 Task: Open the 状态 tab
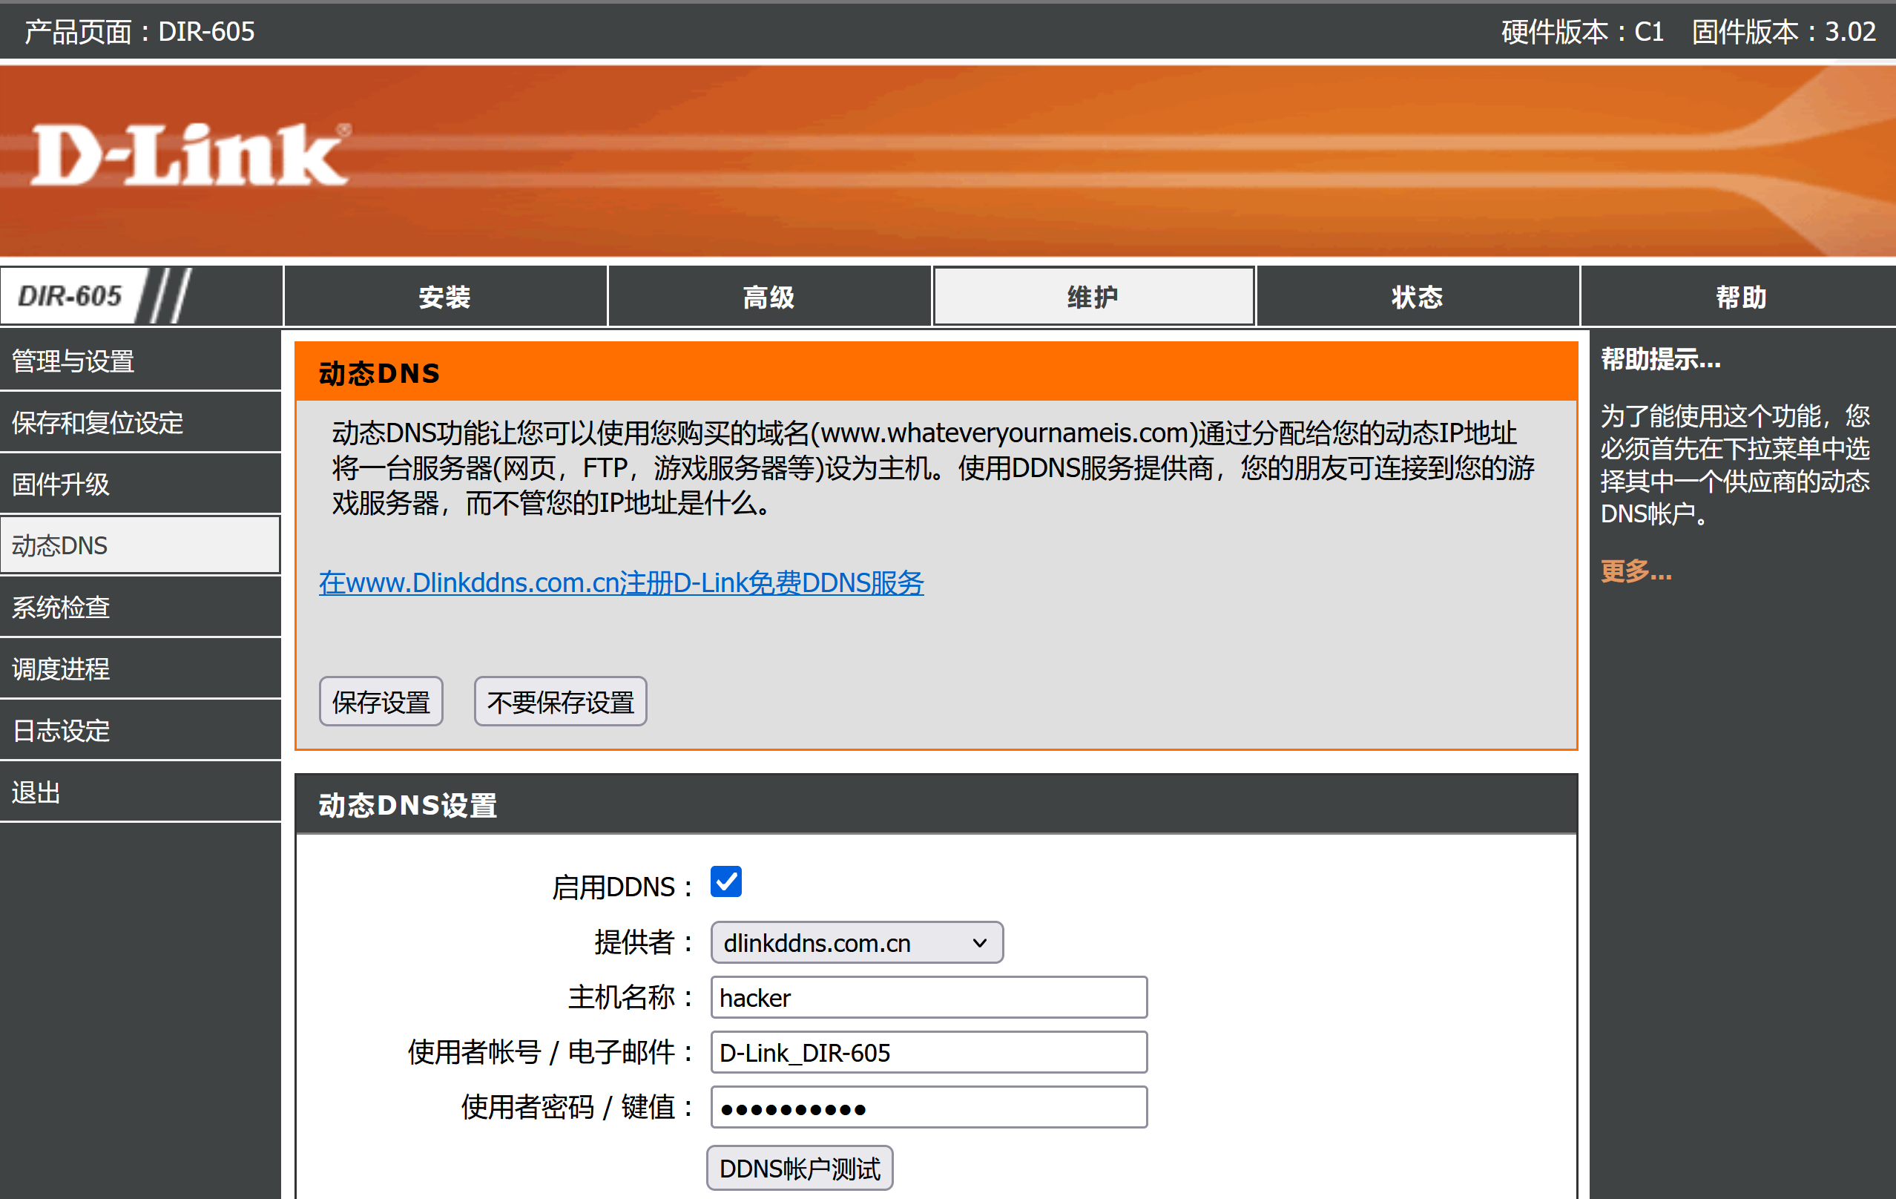[x=1417, y=297]
